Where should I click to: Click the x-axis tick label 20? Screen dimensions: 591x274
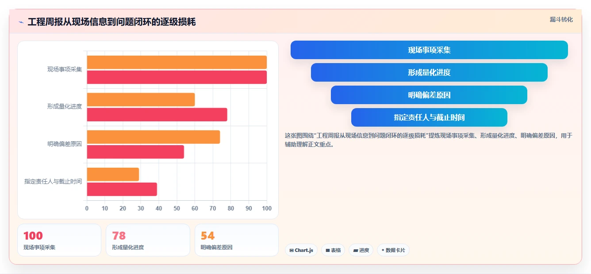[123, 208]
